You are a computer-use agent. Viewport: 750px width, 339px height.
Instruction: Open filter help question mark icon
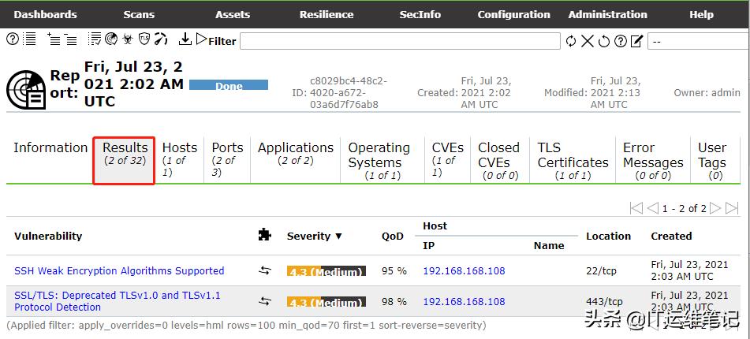point(621,41)
